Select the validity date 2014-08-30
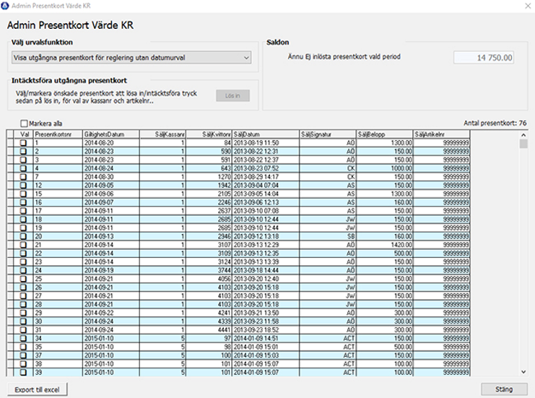This screenshot has width=535, height=398. point(111,177)
